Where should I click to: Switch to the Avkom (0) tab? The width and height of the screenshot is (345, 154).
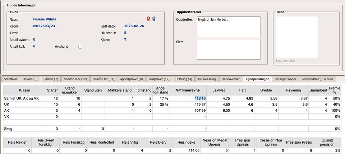pos(30,79)
